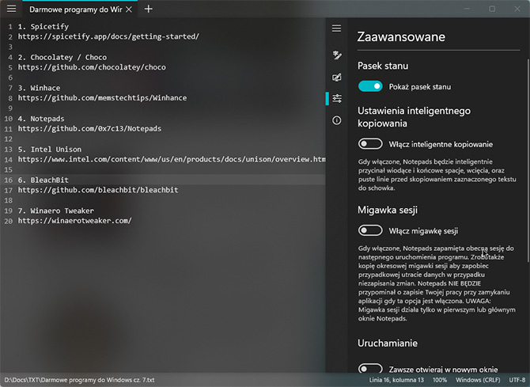Image resolution: width=530 pixels, height=387 pixels.
Task: Click the bleachbit/bleachbit URL line
Action: click(98, 190)
